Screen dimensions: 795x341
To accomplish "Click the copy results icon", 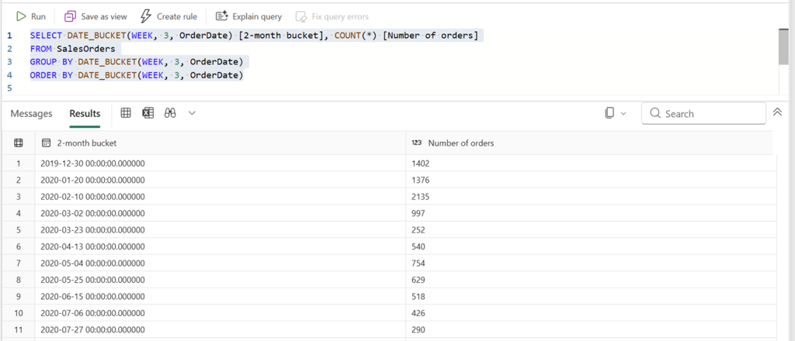I will pos(610,113).
